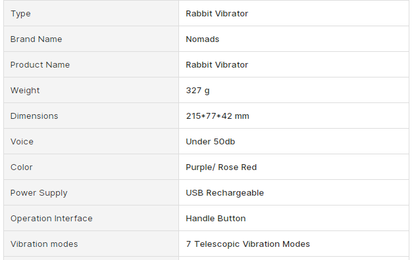Click the Dimensions label cell
This screenshot has height=260, width=414.
[91, 116]
